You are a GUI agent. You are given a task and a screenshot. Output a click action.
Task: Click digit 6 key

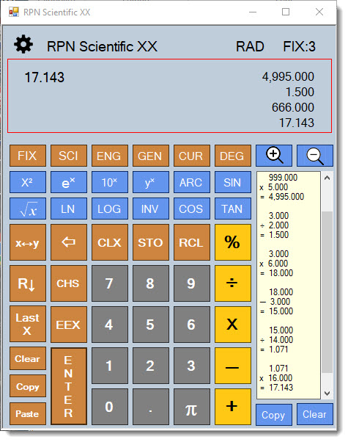click(191, 325)
